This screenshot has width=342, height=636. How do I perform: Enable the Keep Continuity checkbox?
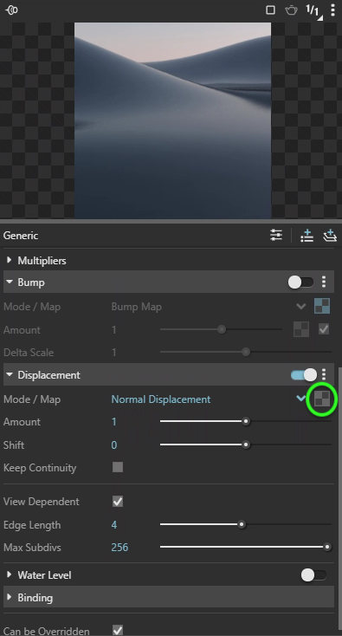click(x=118, y=467)
